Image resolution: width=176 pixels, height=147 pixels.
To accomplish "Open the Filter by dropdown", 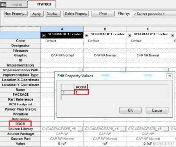I will 154,14.
